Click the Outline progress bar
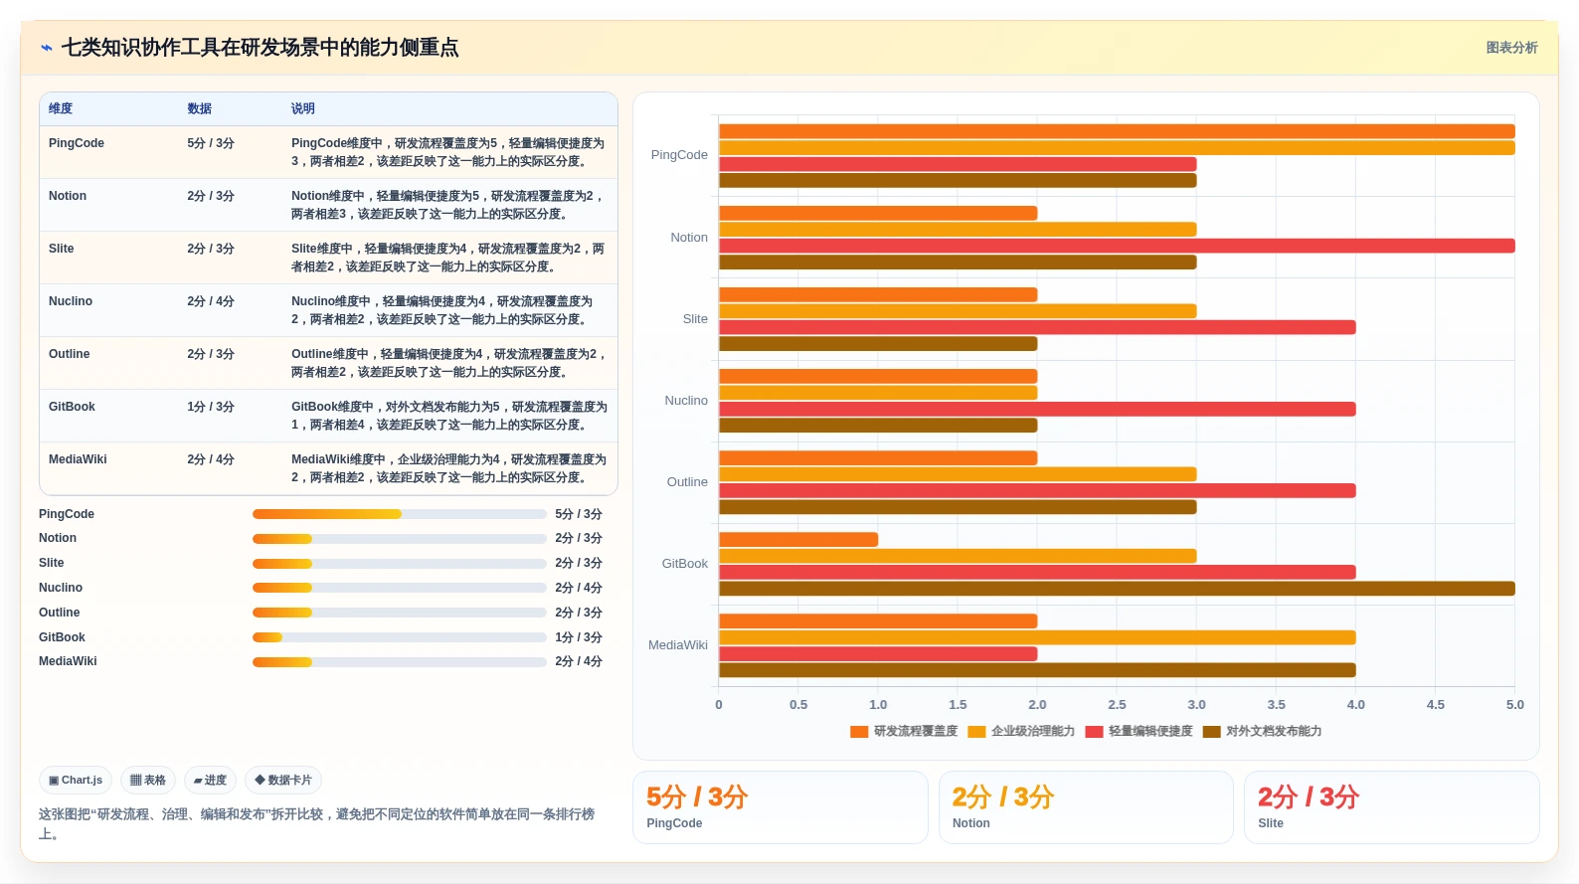The width and height of the screenshot is (1579, 884). pyautogui.click(x=400, y=613)
